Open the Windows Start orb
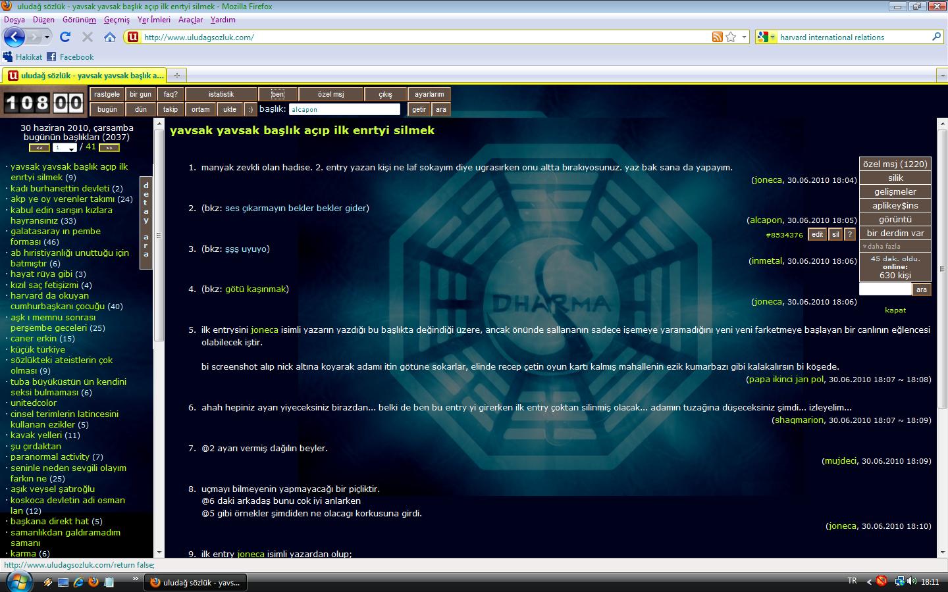The height and width of the screenshot is (592, 948). point(18,581)
